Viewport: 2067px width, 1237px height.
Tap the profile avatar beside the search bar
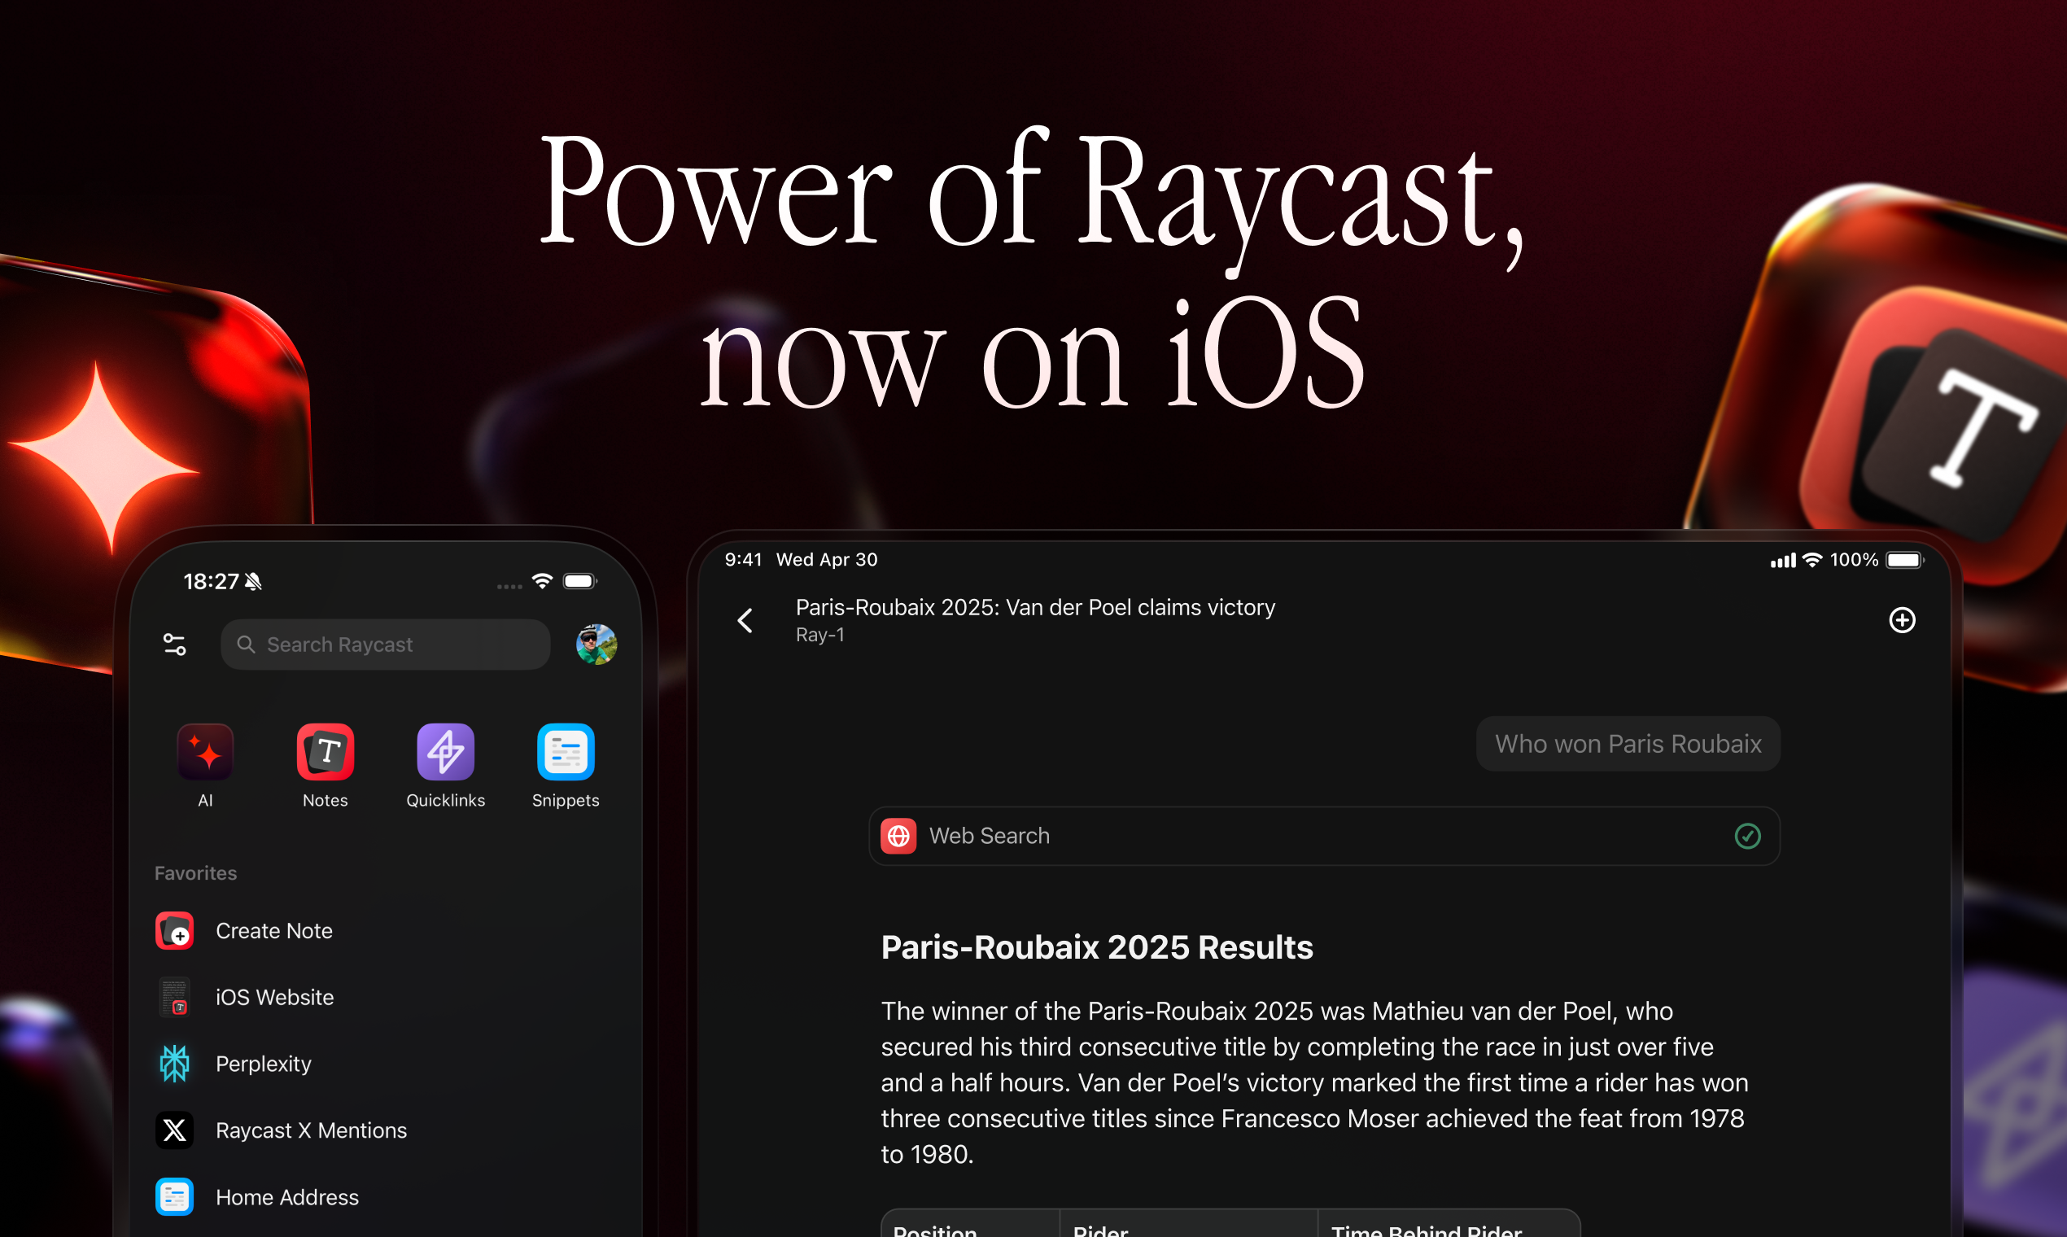point(595,644)
